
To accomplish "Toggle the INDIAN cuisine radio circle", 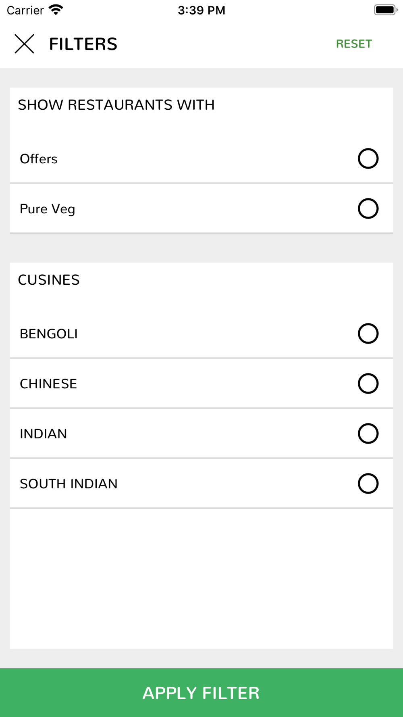I will tap(368, 434).
